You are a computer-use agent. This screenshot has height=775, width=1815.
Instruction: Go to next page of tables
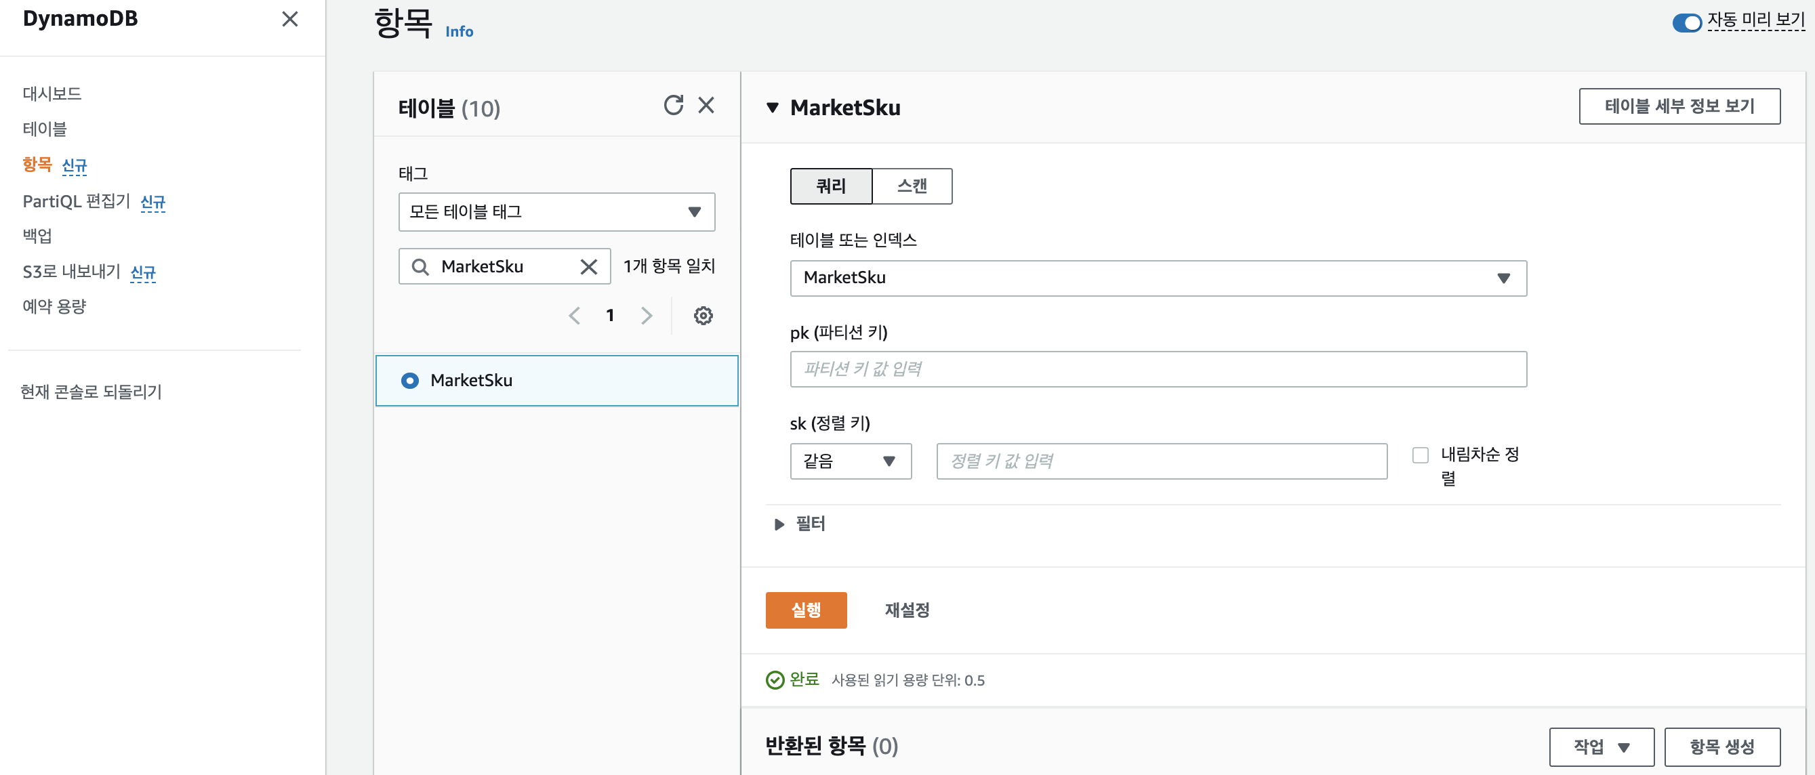646,316
